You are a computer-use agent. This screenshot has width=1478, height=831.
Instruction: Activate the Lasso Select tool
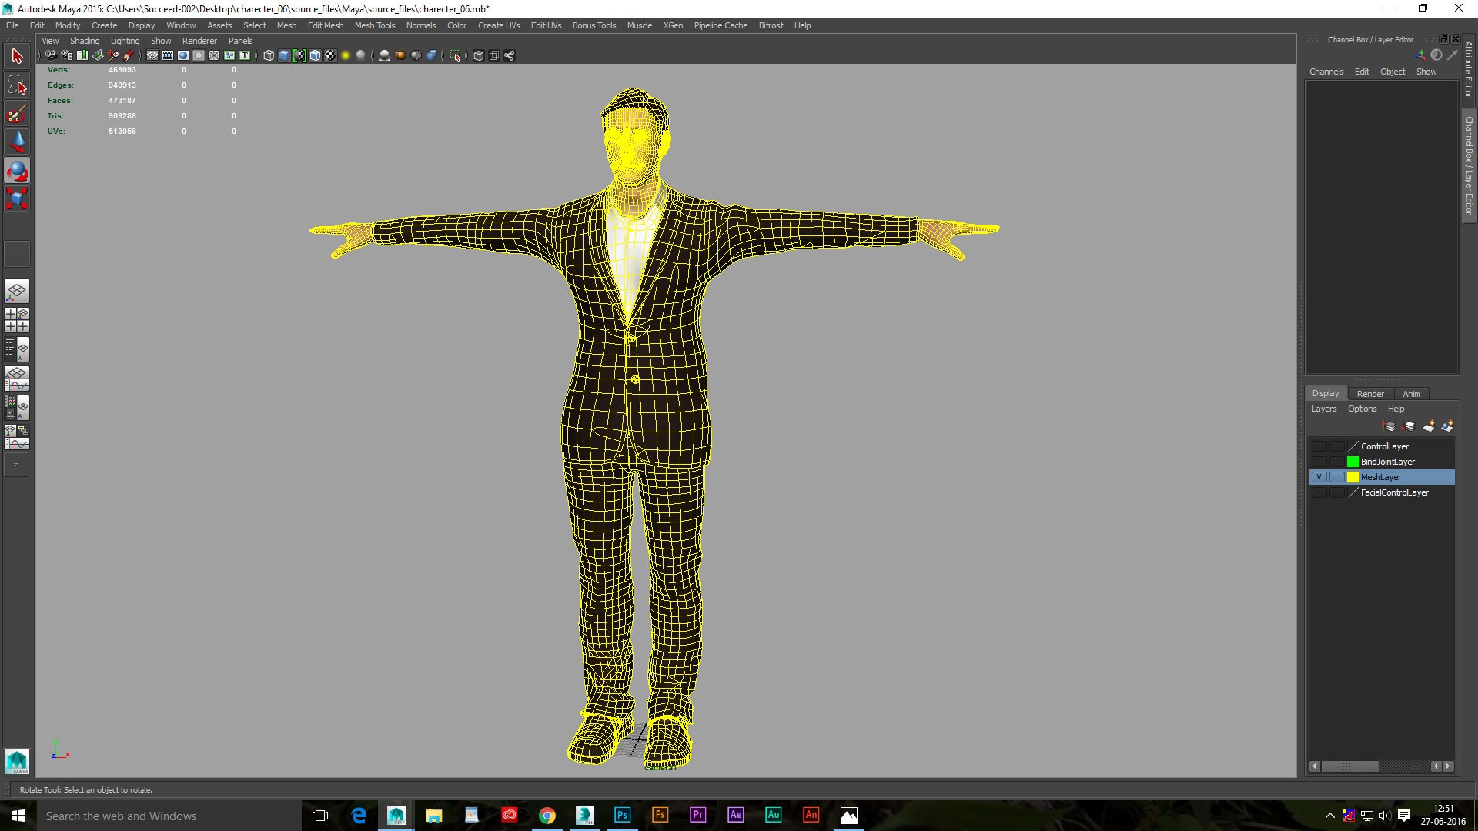pos(17,85)
